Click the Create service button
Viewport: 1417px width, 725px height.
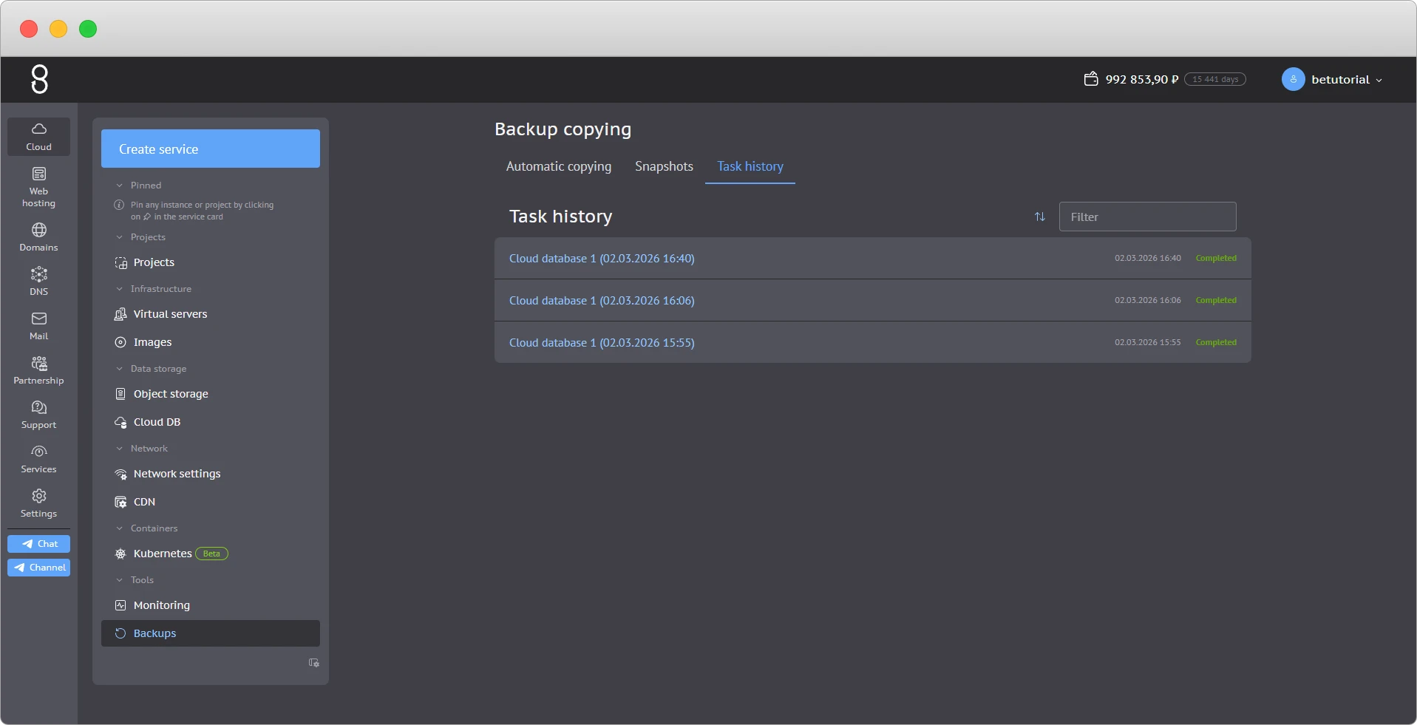[211, 149]
